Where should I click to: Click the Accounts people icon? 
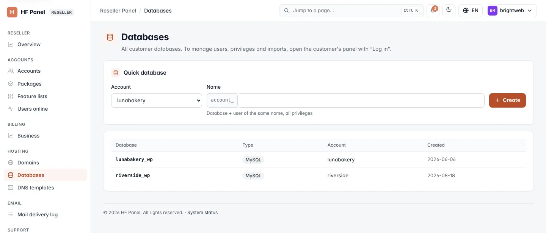[x=11, y=71]
